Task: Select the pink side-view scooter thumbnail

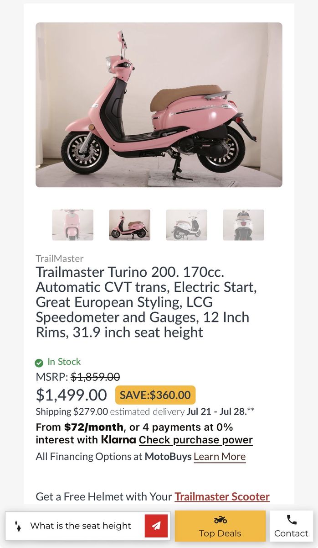Action: pyautogui.click(x=130, y=225)
